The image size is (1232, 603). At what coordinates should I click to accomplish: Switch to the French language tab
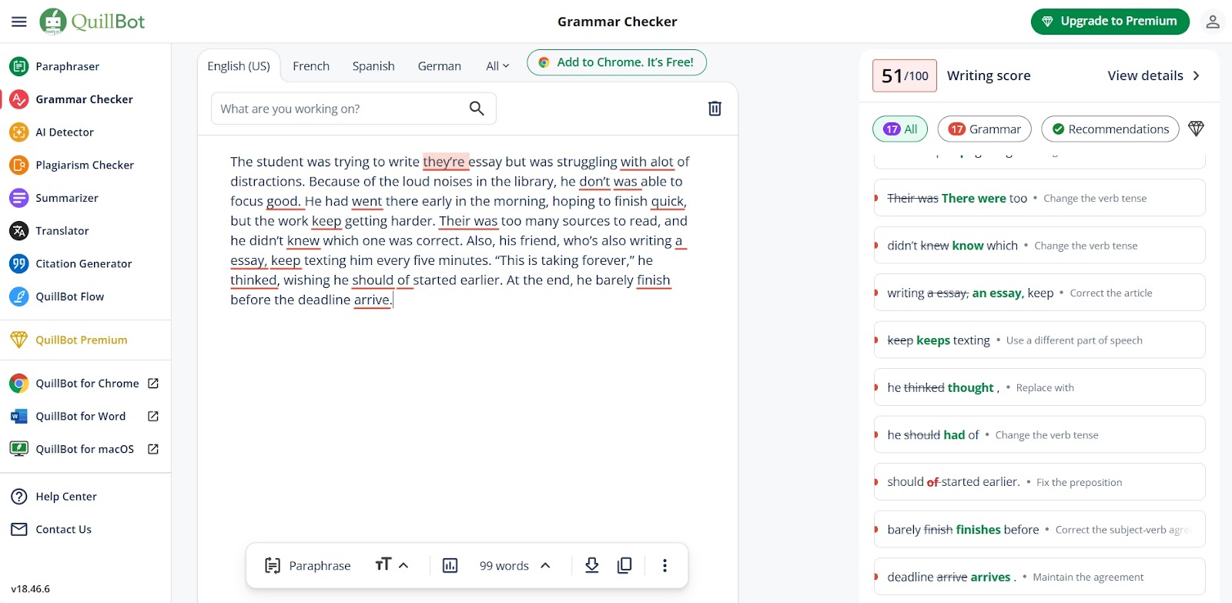tap(311, 66)
